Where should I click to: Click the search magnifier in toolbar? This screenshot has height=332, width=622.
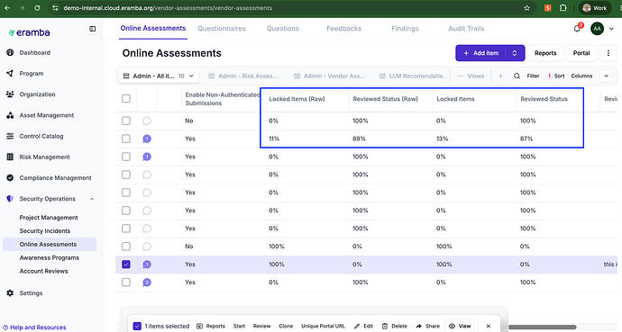pyautogui.click(x=517, y=76)
